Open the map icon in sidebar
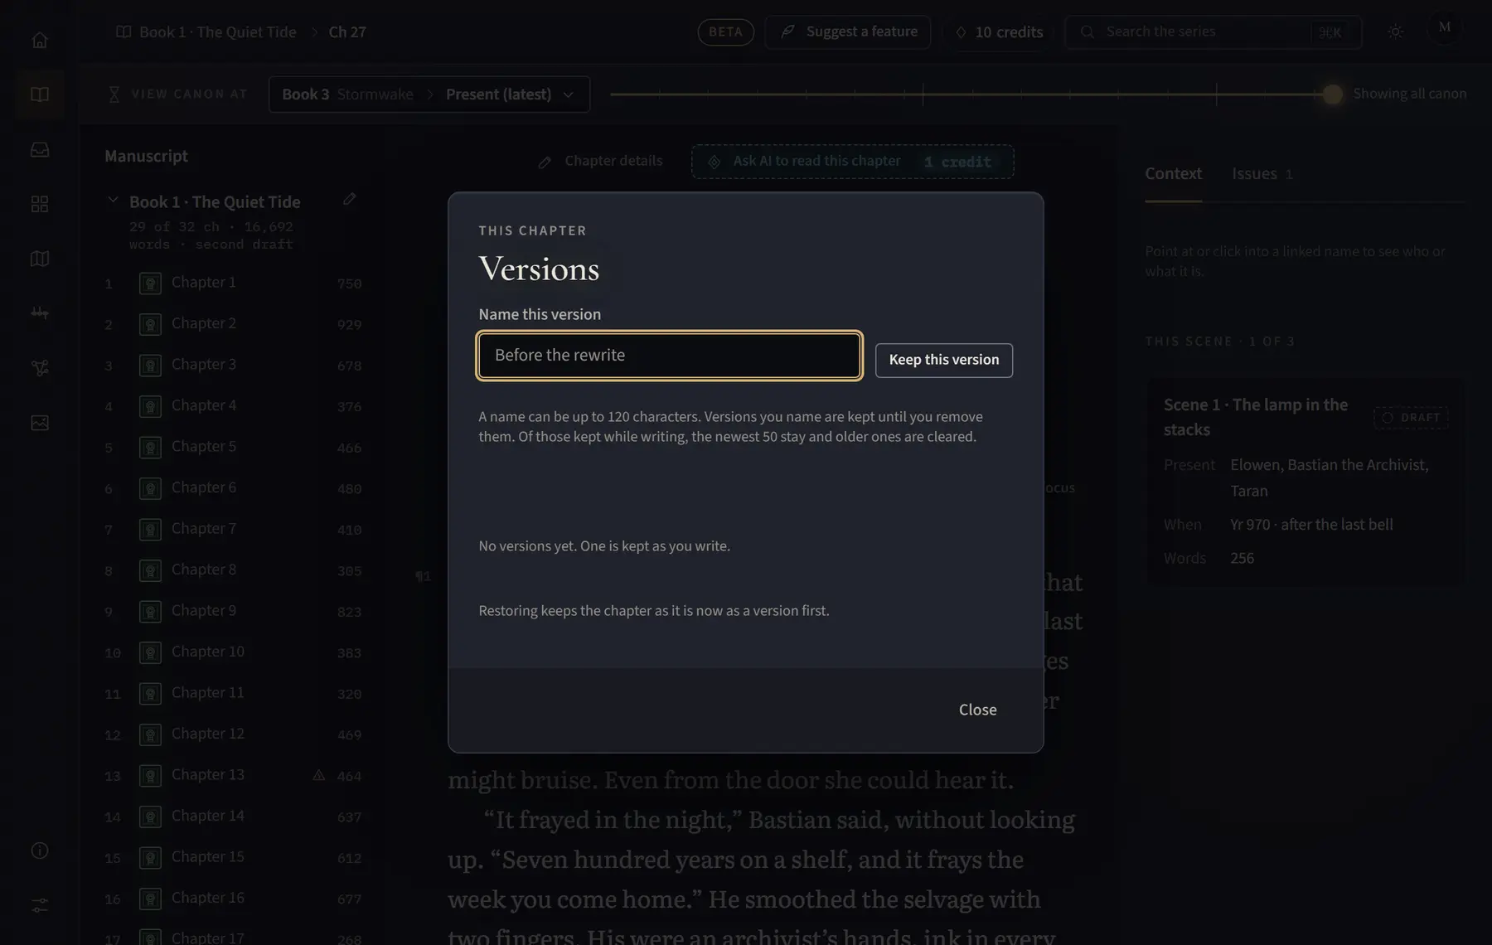The height and width of the screenshot is (945, 1492). (x=40, y=259)
